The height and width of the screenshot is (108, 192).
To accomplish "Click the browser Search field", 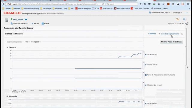I will [x=122, y=4].
